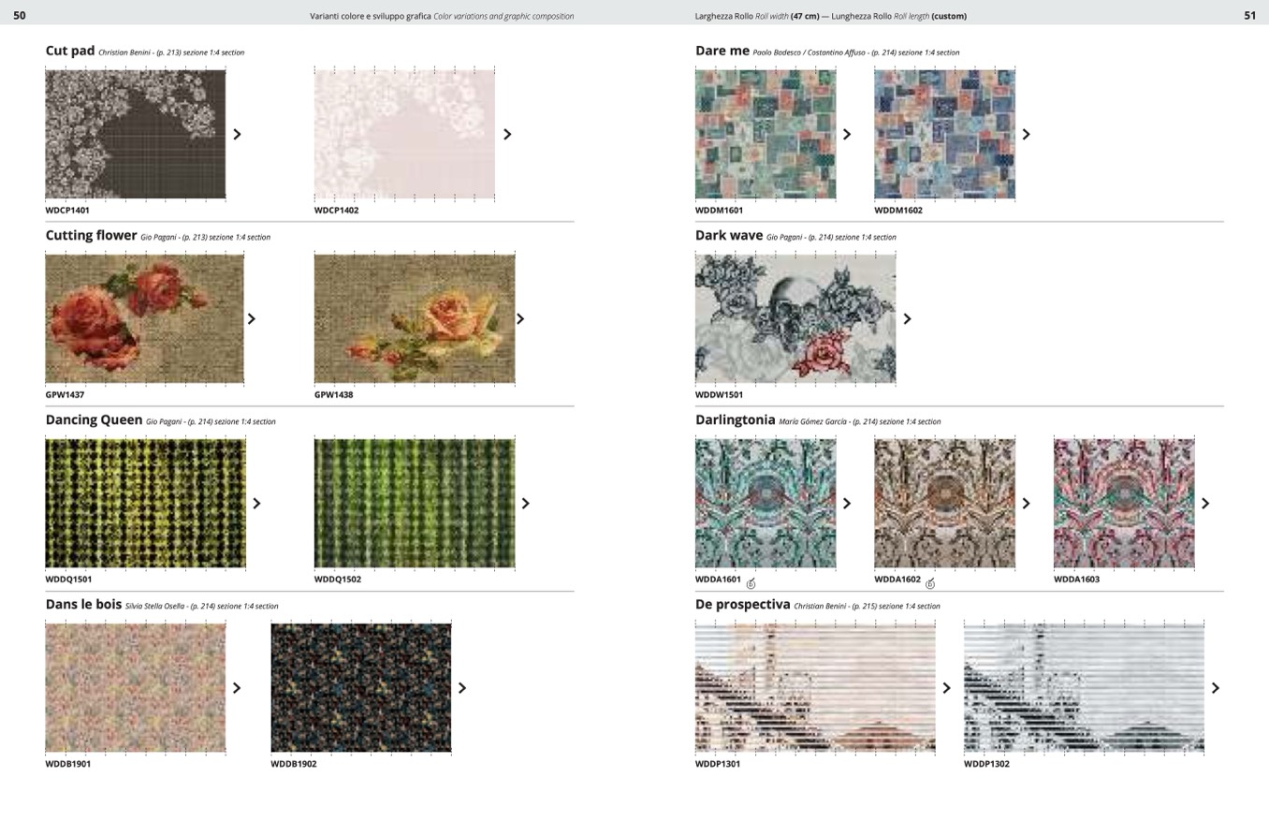Click the arrow after the Darlingtonia WDDA1603 pattern

1205,504
